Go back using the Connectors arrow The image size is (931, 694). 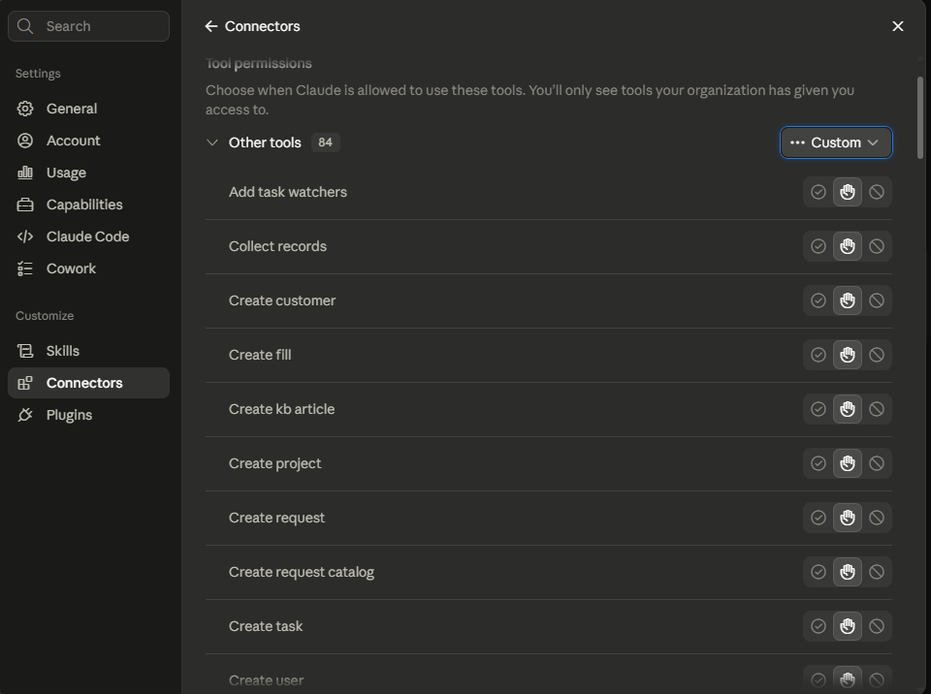coord(210,26)
